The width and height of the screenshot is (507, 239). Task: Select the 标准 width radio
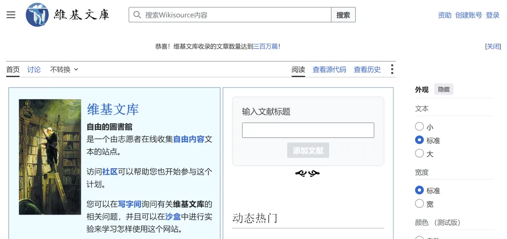click(419, 190)
